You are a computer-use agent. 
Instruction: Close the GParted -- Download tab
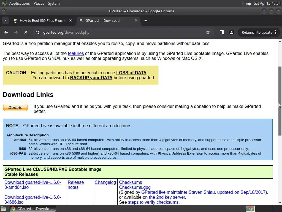pyautogui.click(x=136, y=20)
